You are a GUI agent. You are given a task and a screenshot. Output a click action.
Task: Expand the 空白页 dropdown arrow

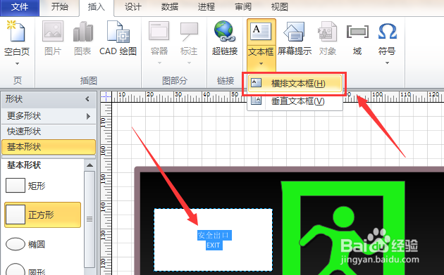[17, 63]
